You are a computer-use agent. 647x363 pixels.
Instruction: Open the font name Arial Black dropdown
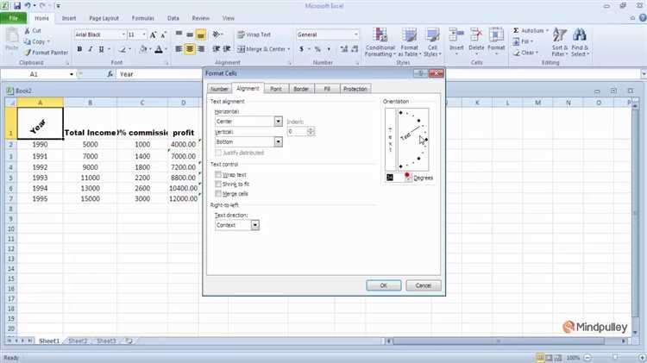click(x=123, y=34)
